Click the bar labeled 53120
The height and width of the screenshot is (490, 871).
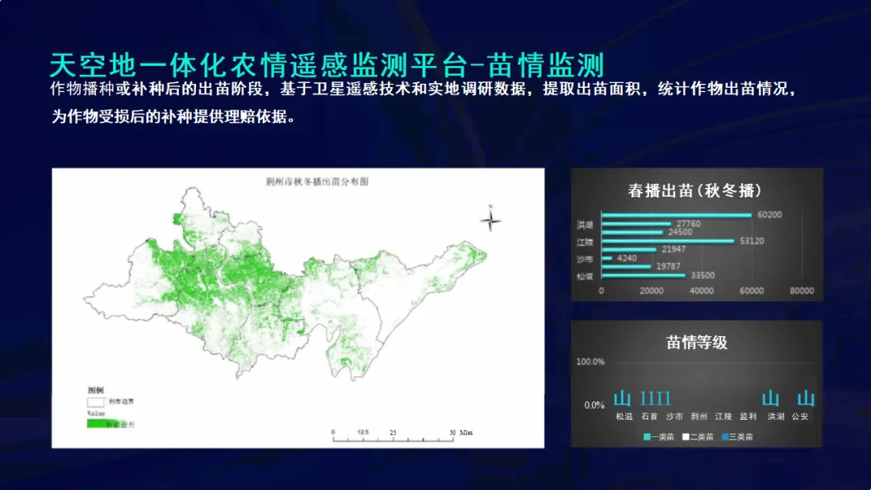[668, 242]
